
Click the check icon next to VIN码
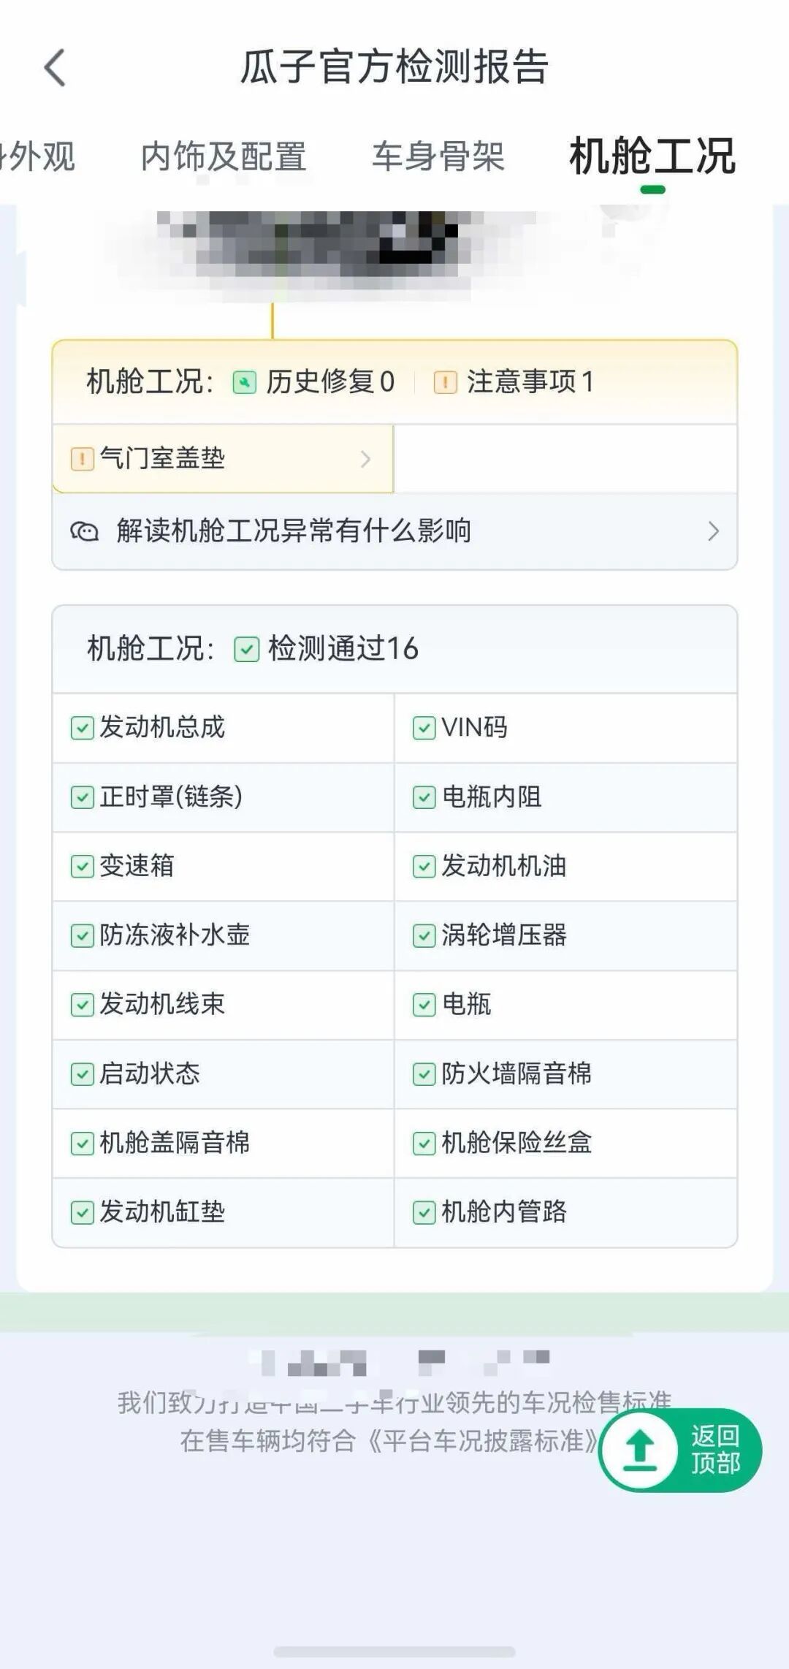click(424, 728)
